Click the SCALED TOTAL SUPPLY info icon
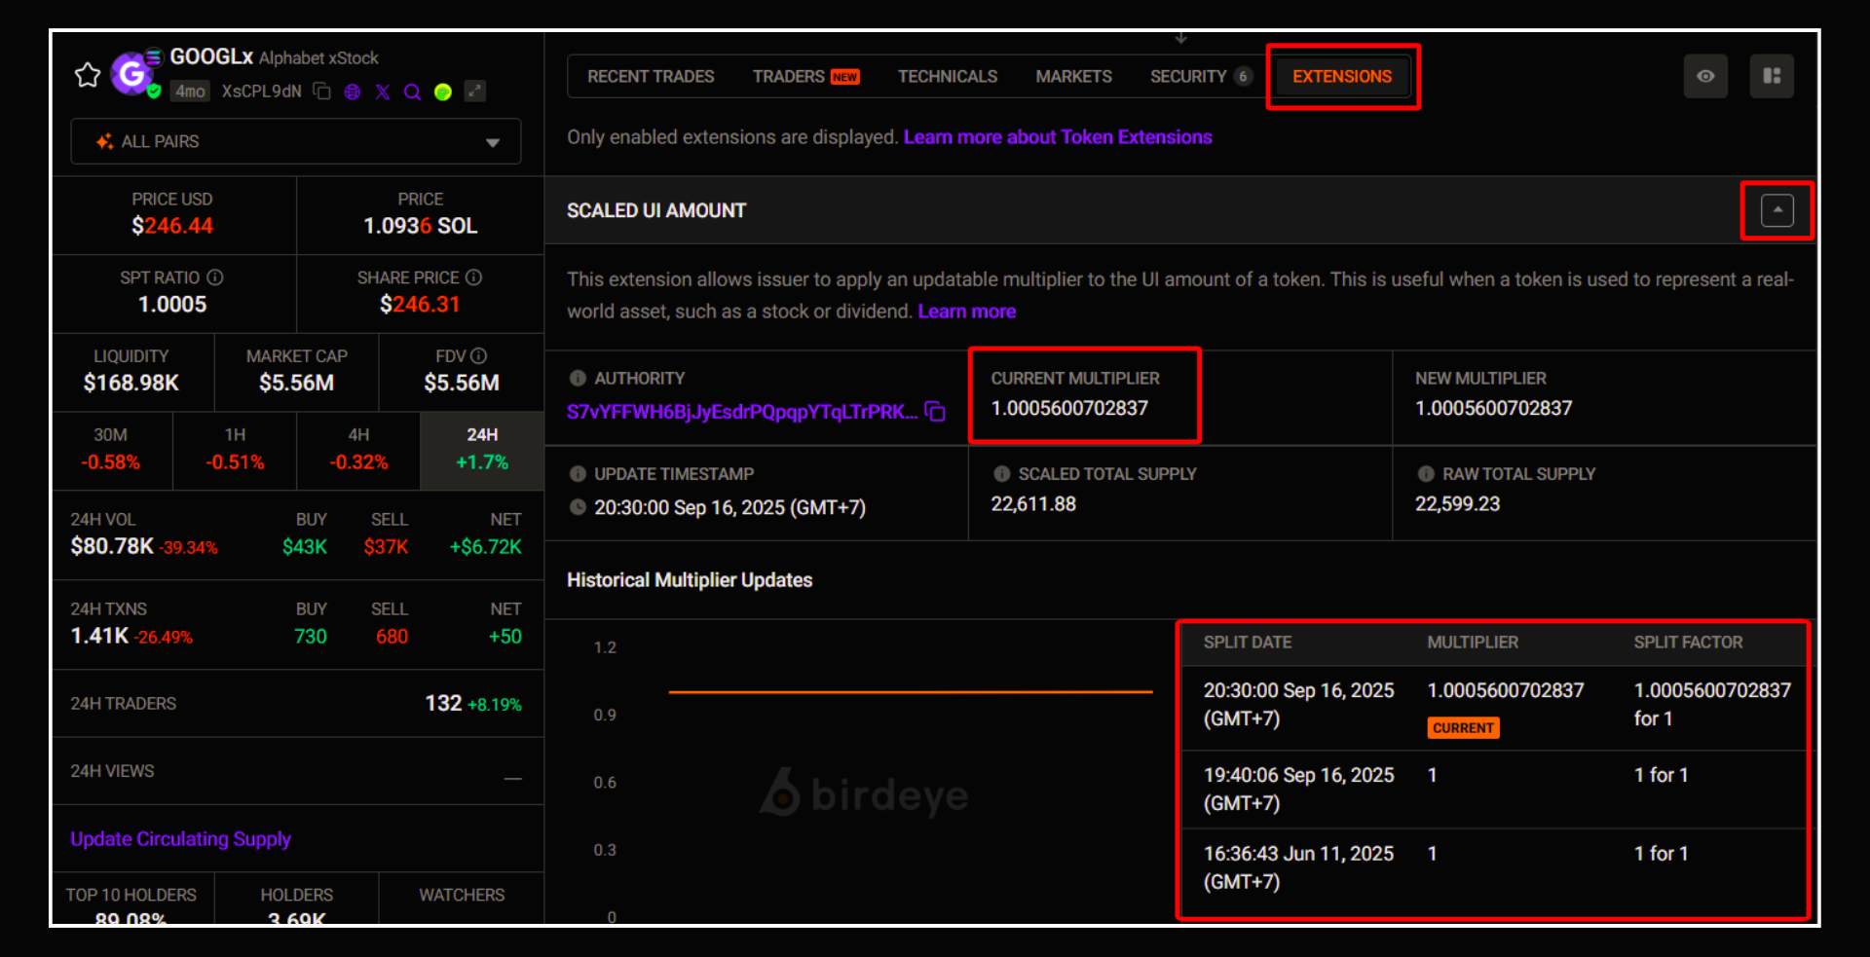1870x957 pixels. tap(1001, 474)
